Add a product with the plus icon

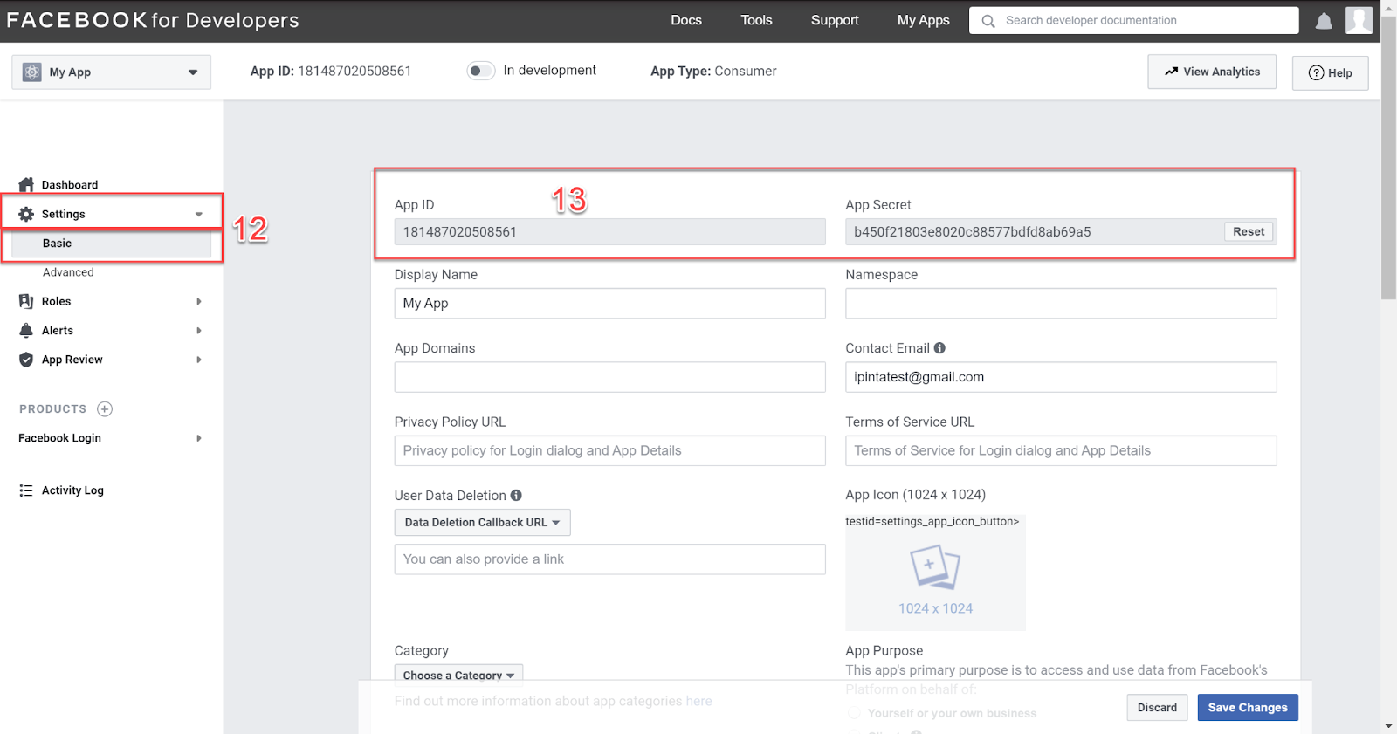(x=105, y=408)
